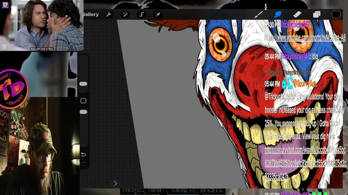The width and height of the screenshot is (348, 195).
Task: Click the circular right-arrow button near canvas bottom
Action: click(x=115, y=184)
